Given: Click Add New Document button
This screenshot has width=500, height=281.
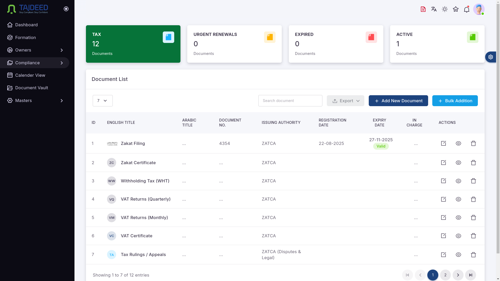Looking at the screenshot, I should (398, 101).
